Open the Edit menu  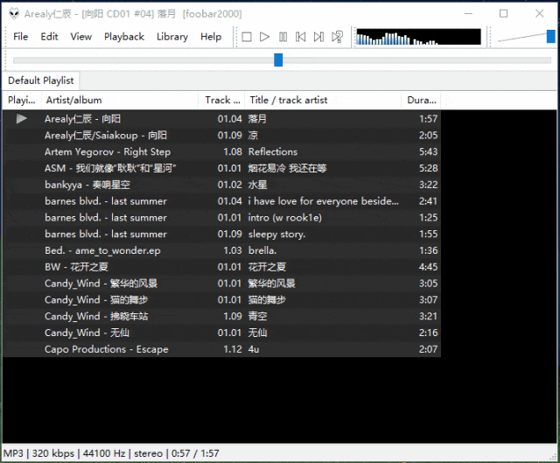[x=49, y=37]
